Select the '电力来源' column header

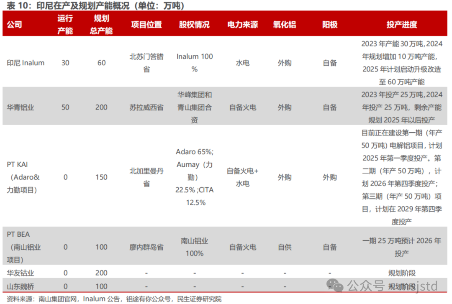pos(242,25)
